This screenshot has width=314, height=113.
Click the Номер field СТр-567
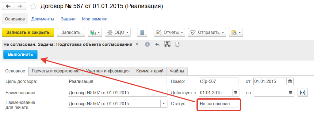click(x=219, y=81)
